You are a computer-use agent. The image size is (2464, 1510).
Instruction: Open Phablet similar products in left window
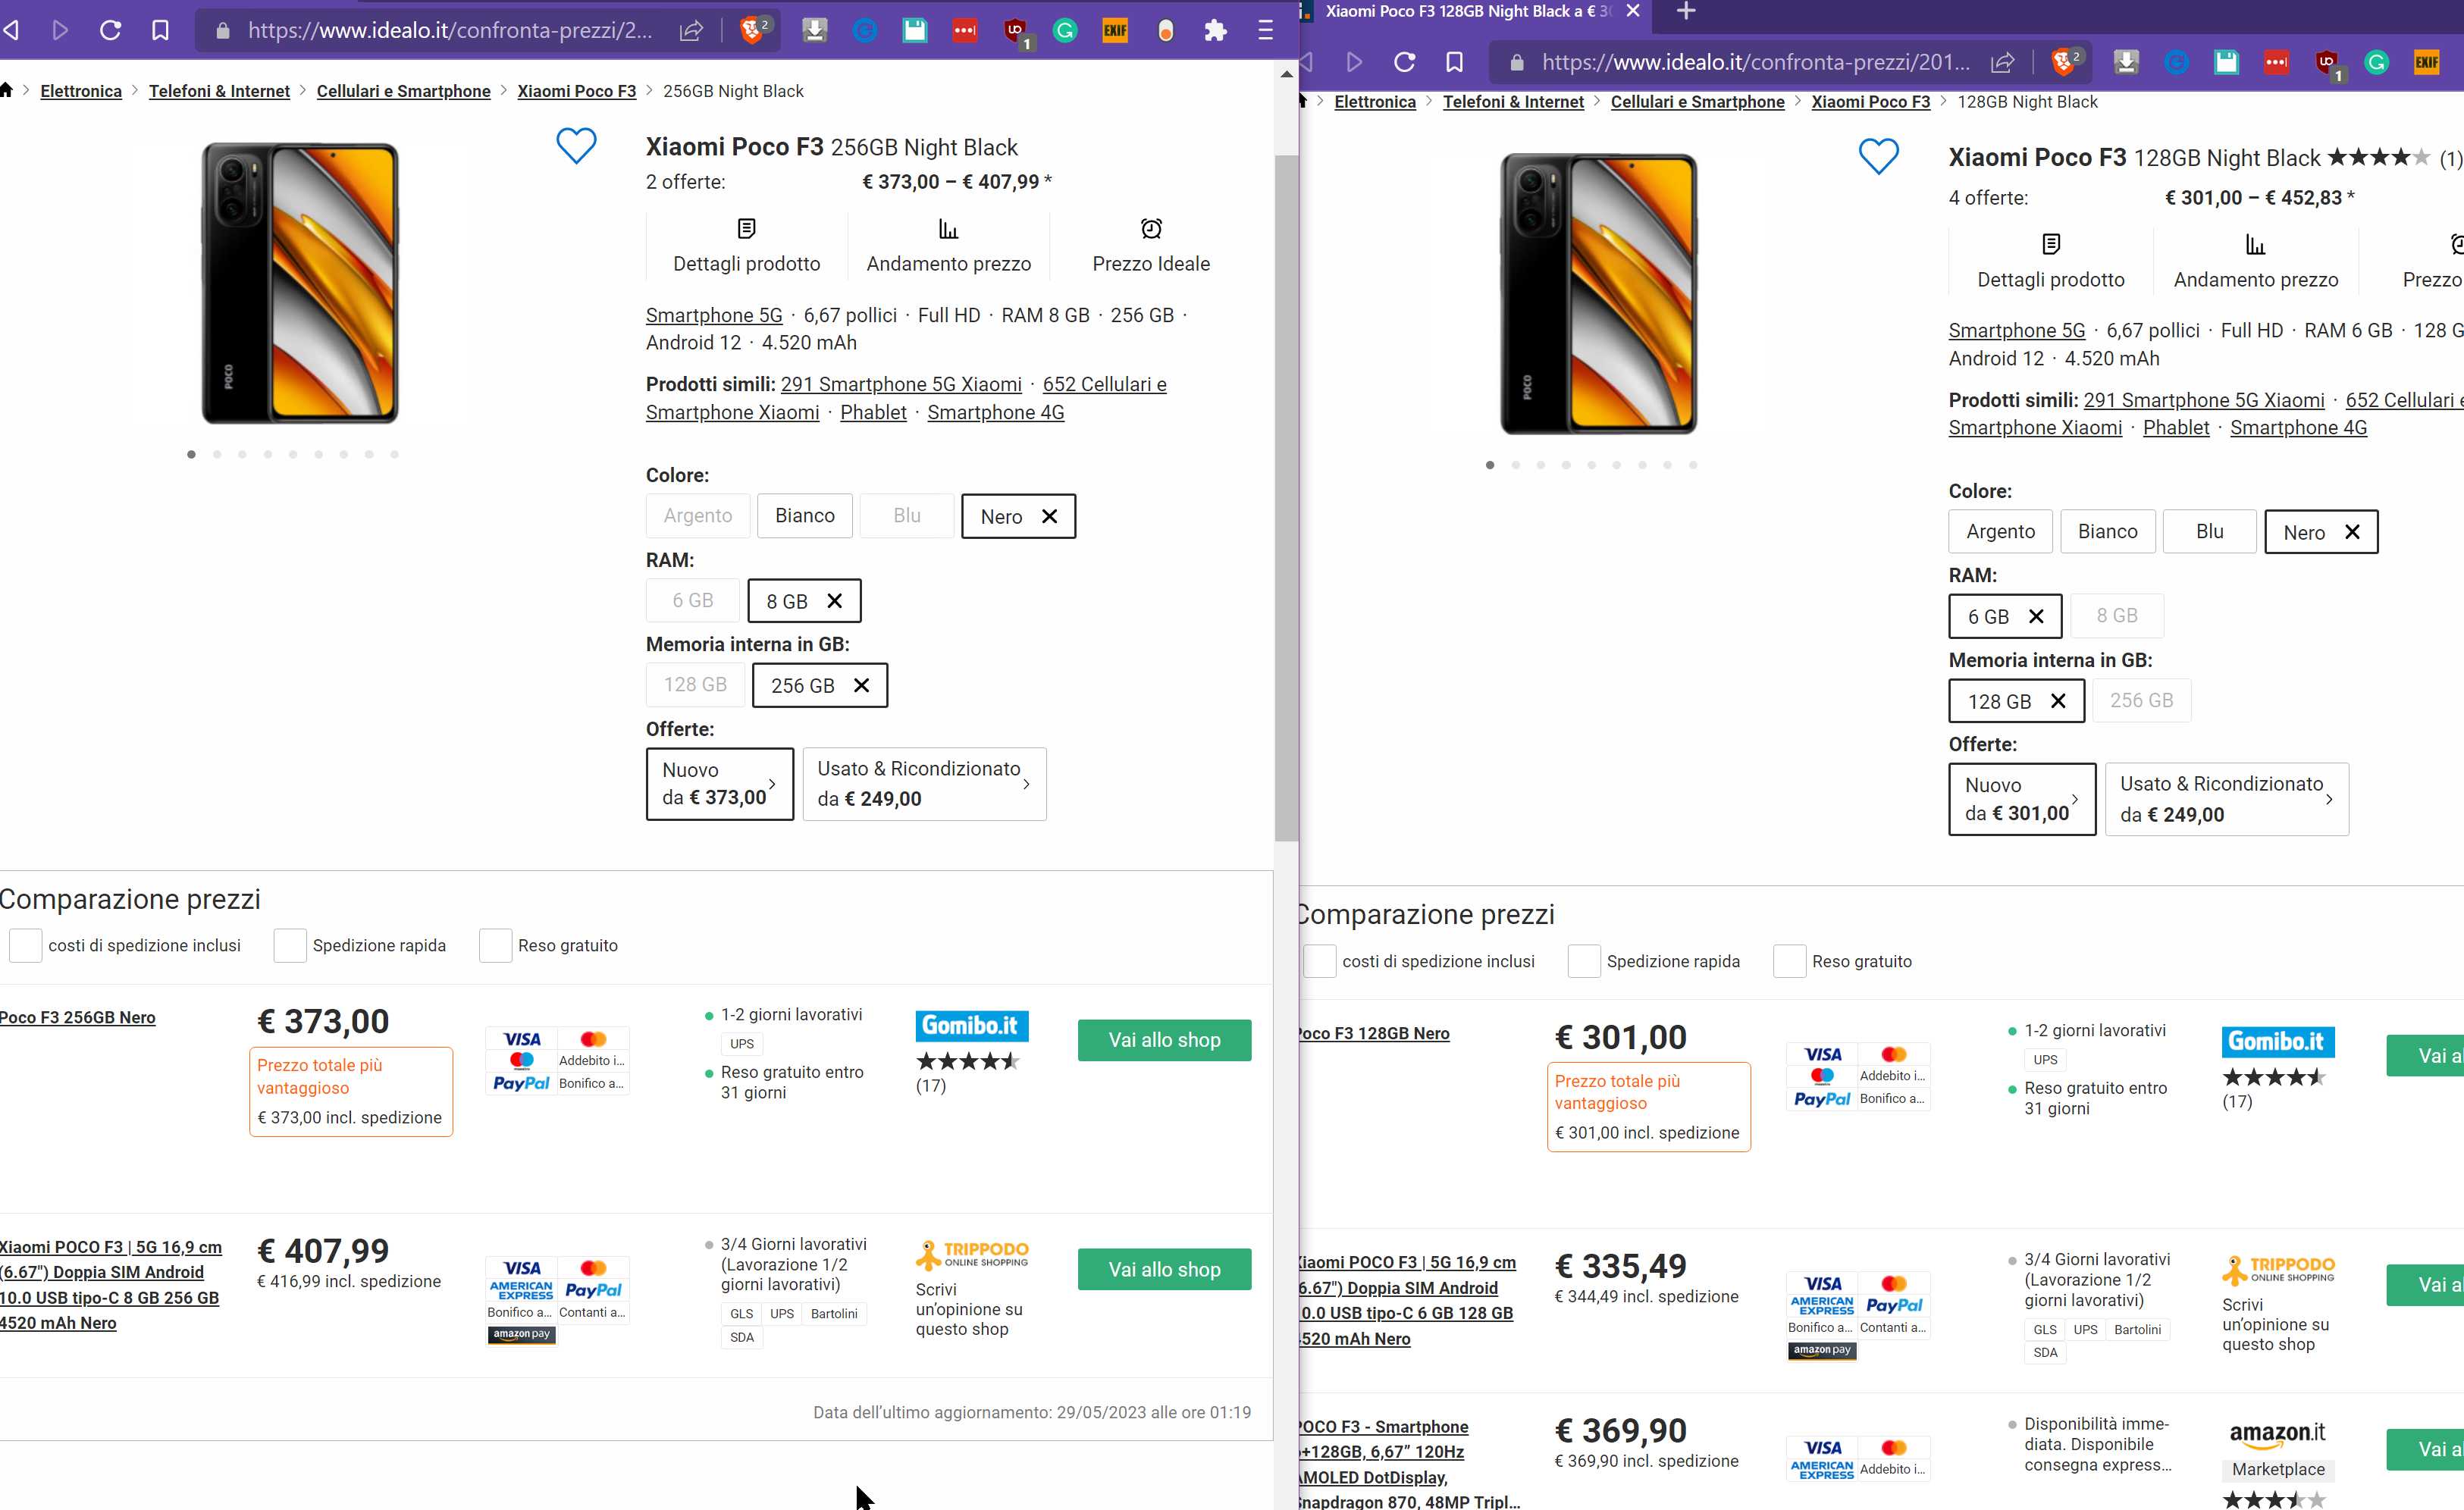coord(873,412)
